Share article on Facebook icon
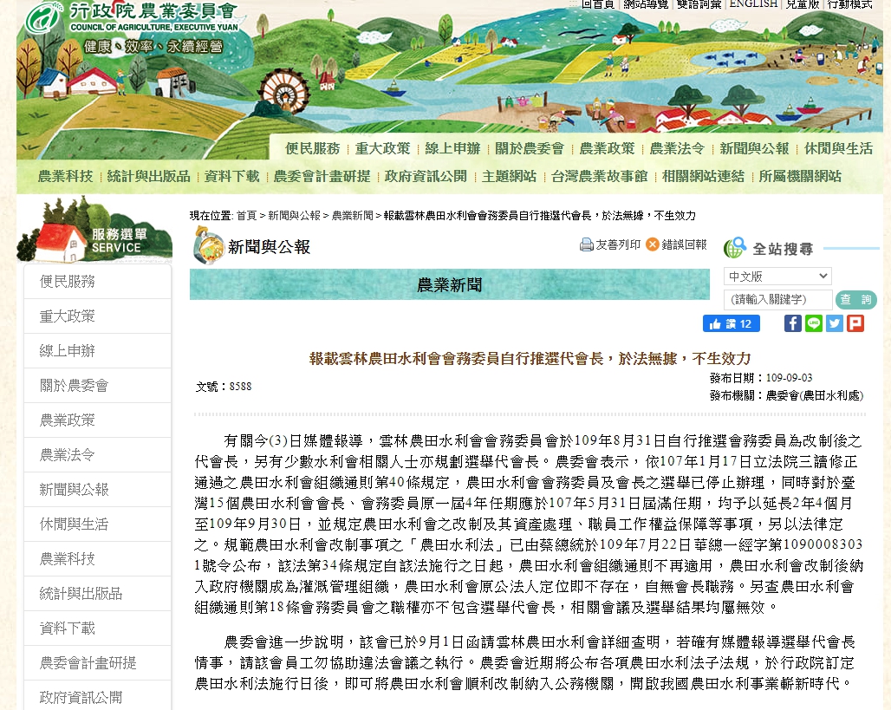The image size is (891, 710). pyautogui.click(x=793, y=323)
